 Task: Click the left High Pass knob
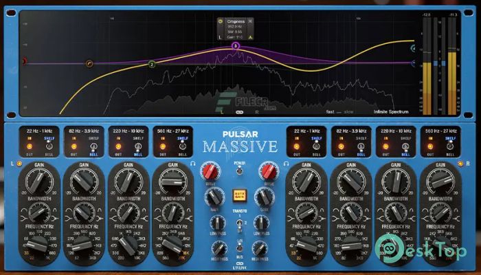pos(219,249)
